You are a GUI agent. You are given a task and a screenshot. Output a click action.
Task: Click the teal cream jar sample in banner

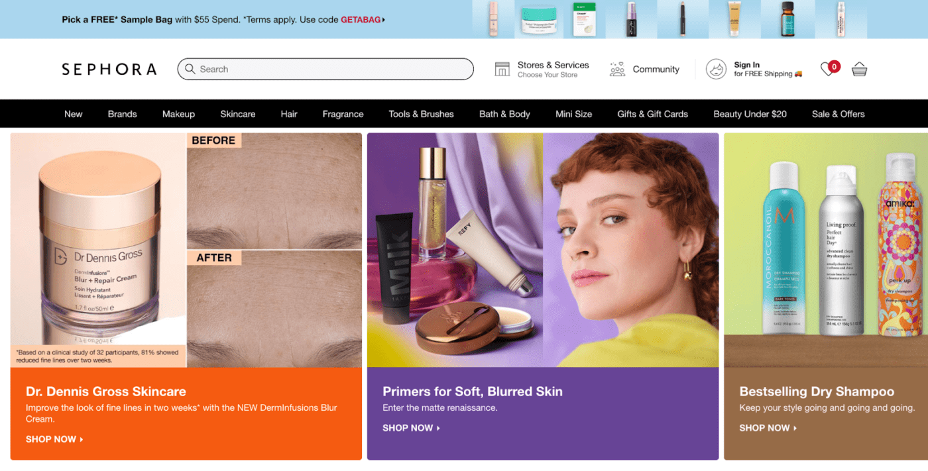click(x=539, y=20)
